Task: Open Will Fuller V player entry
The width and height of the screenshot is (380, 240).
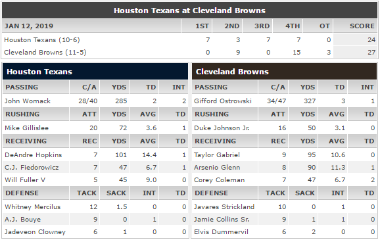Action: pos(25,180)
